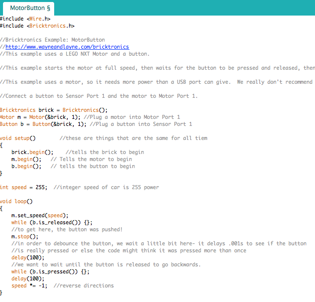Screen dimensions: 315x302
Task: Click the 'int speed = 255;' declaration
Action: 24,188
